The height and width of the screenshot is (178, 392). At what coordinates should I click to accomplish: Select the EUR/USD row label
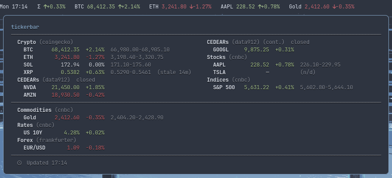pyautogui.click(x=34, y=148)
